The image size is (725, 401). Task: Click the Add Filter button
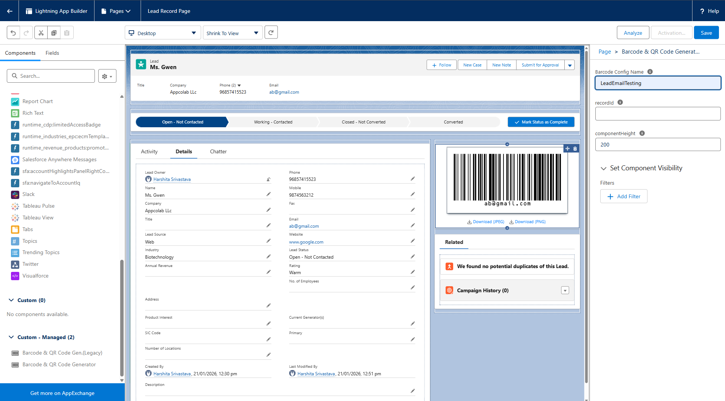click(623, 196)
